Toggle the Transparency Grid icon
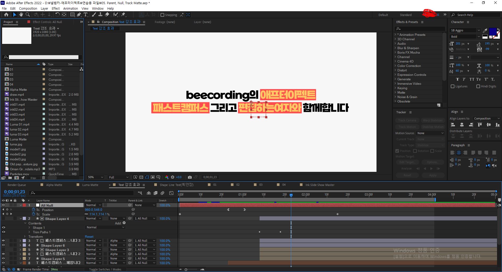The image size is (502, 272). (x=141, y=177)
